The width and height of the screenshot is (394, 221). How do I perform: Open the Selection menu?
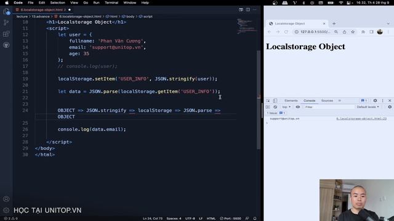(x=57, y=2)
